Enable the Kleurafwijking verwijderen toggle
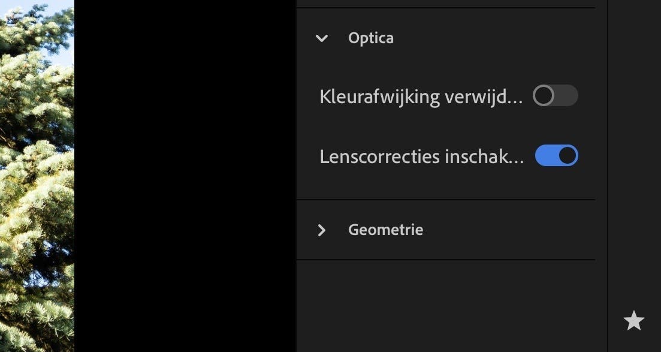Image resolution: width=661 pixels, height=352 pixels. [556, 96]
